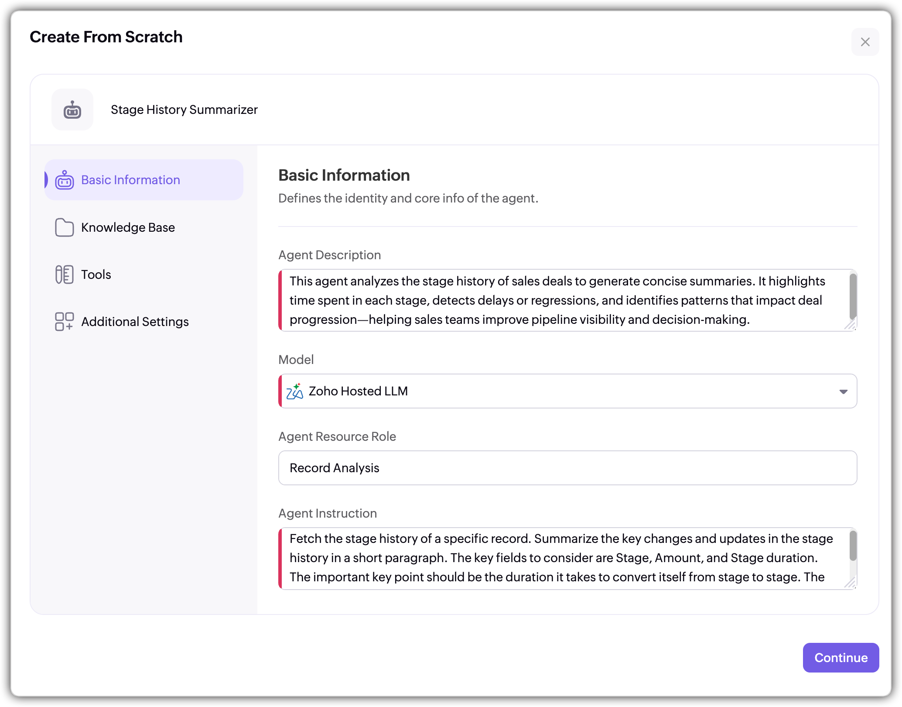
Task: Click the Basic Information robot icon
Action: pos(64,180)
